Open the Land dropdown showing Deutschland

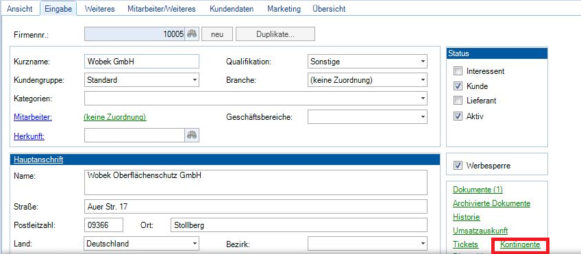tap(142, 244)
